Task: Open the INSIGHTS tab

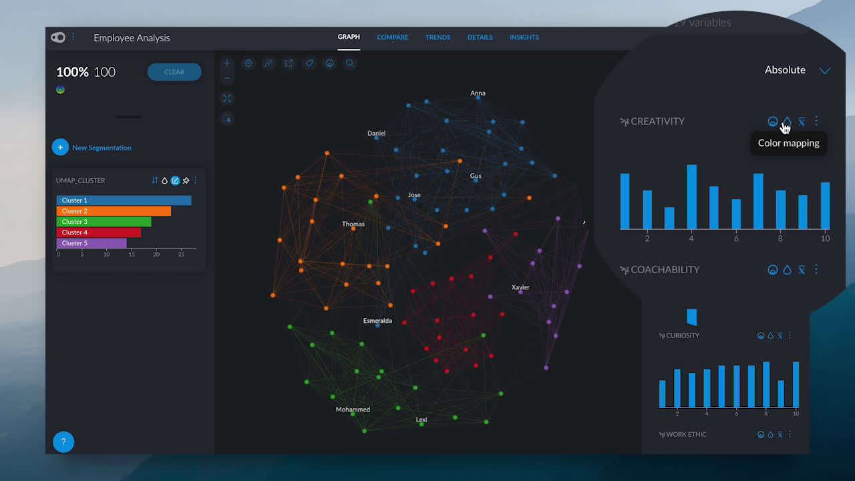Action: [x=524, y=37]
